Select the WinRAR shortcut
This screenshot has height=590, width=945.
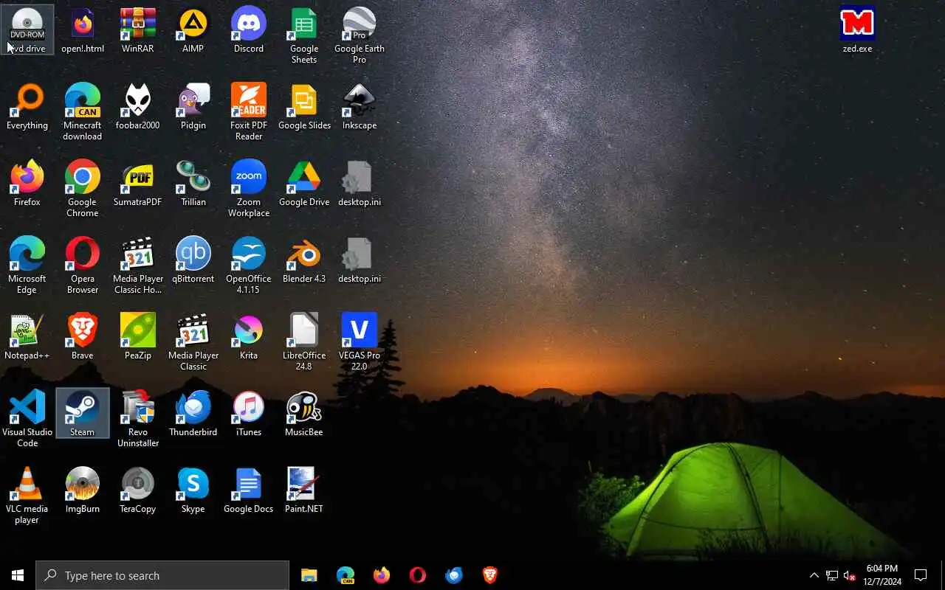tap(138, 30)
